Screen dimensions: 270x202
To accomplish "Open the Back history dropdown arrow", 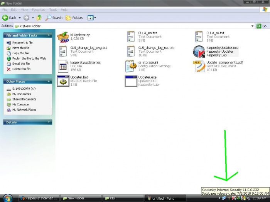I will coord(19,18).
